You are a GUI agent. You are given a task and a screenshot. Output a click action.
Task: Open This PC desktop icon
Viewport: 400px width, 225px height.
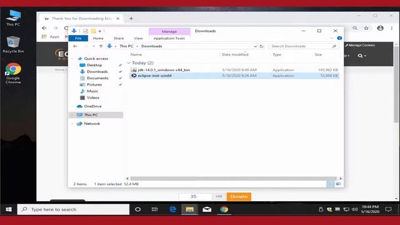(x=13, y=18)
